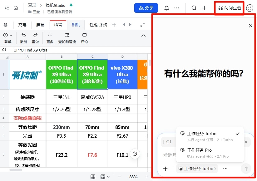
Task: Click the plus icon next to search
Action: coord(204,8)
